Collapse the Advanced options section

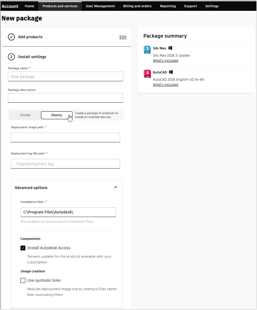(116, 187)
